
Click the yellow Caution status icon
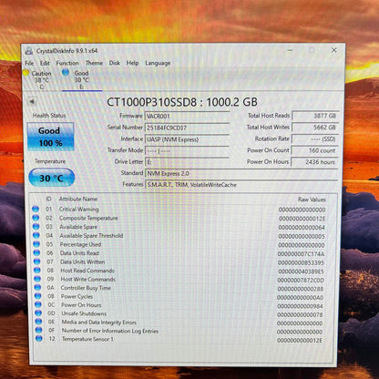[26, 73]
